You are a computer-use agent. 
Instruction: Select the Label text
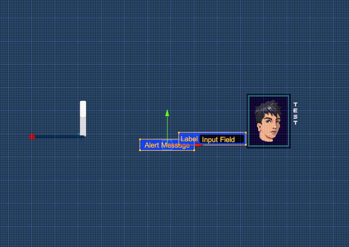tap(189, 139)
